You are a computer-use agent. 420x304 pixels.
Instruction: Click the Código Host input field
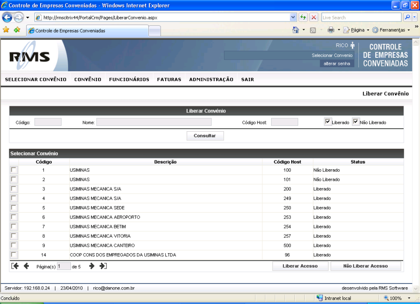click(x=285, y=122)
